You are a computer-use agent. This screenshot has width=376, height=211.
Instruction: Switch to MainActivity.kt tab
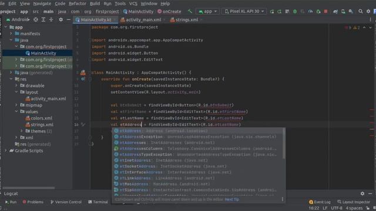tap(96, 20)
